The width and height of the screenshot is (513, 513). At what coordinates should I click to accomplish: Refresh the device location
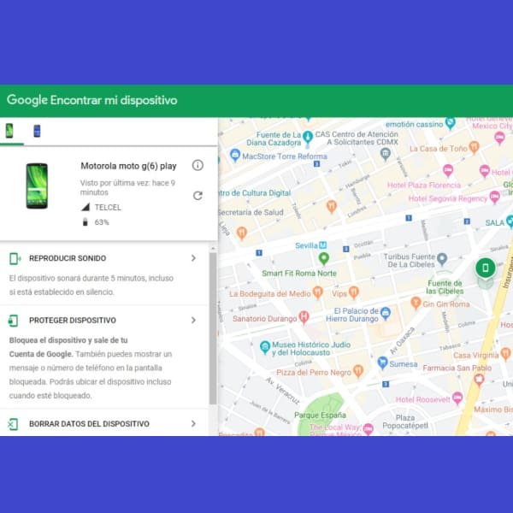(x=198, y=196)
